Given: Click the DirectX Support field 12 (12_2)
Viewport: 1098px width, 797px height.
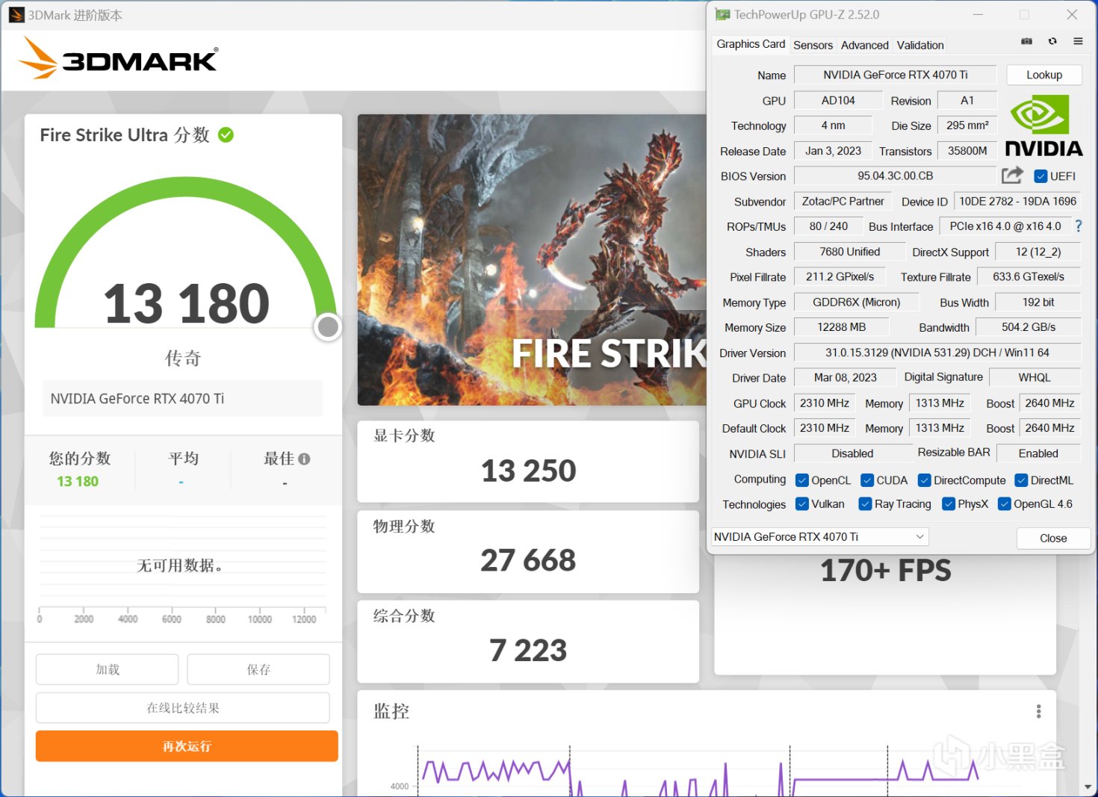Looking at the screenshot, I should [x=1038, y=252].
